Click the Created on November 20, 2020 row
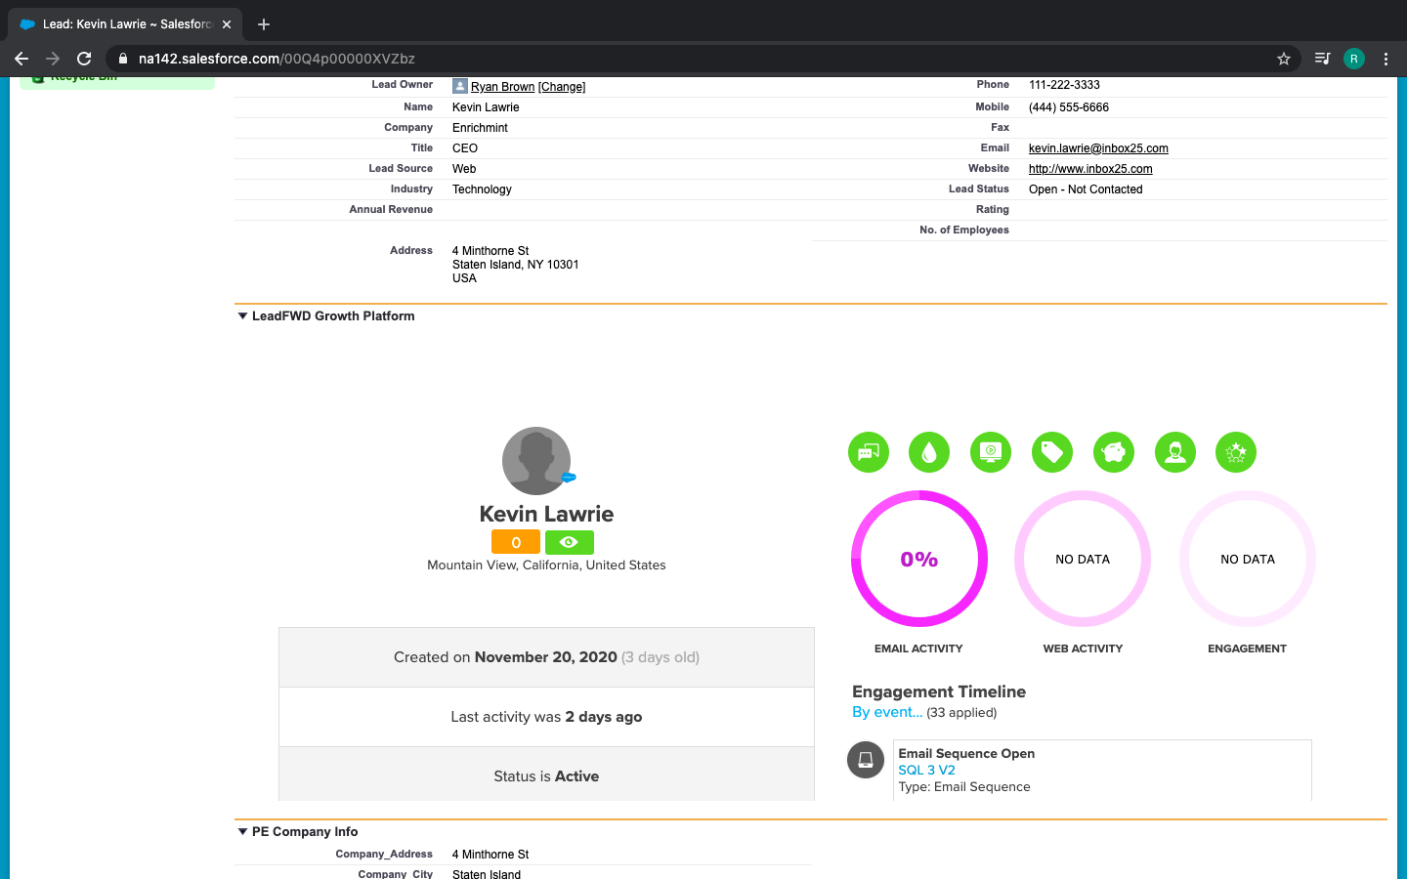The image size is (1407, 879). click(546, 657)
